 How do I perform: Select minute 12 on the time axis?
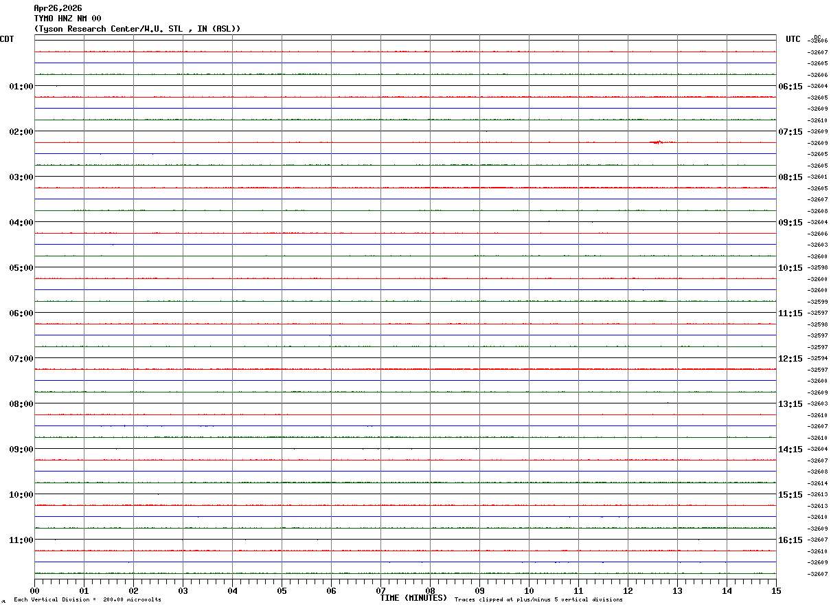pos(628,590)
